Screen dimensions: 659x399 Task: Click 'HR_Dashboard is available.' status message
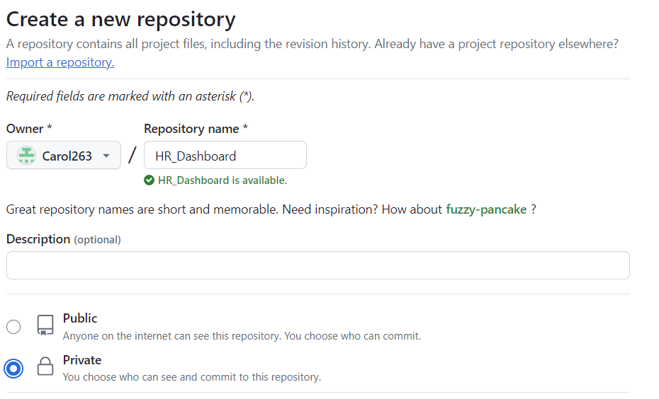[222, 180]
